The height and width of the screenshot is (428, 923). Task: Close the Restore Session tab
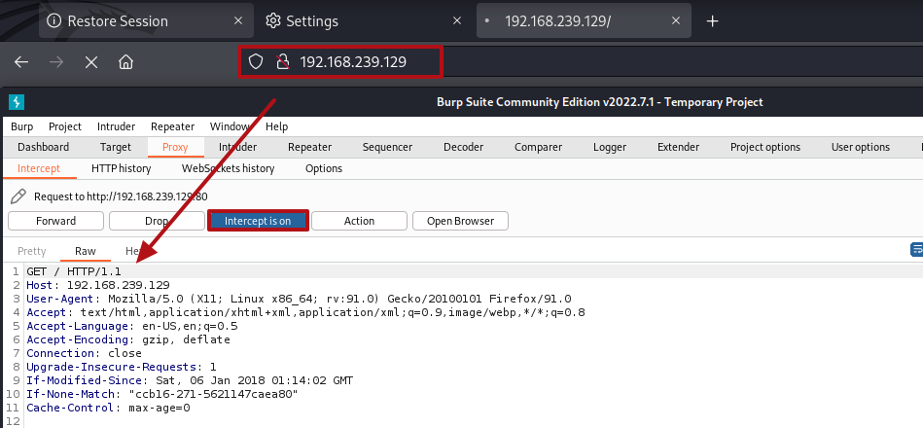pyautogui.click(x=238, y=20)
